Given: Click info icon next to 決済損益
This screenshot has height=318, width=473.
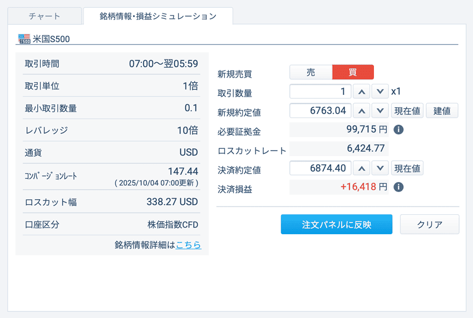Looking at the screenshot, I should [x=398, y=187].
